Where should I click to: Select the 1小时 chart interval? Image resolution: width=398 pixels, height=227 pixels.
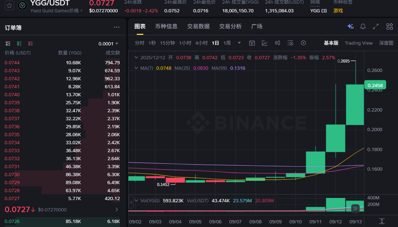pyautogui.click(x=185, y=43)
